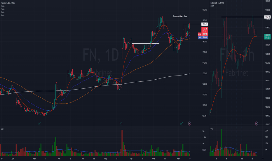Click the Ask 171.90 price label

[x=203, y=34]
